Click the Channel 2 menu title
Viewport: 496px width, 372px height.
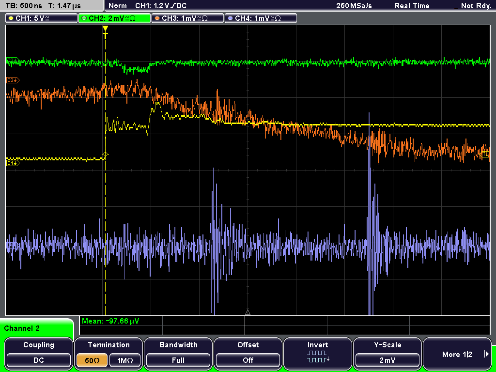click(22, 328)
